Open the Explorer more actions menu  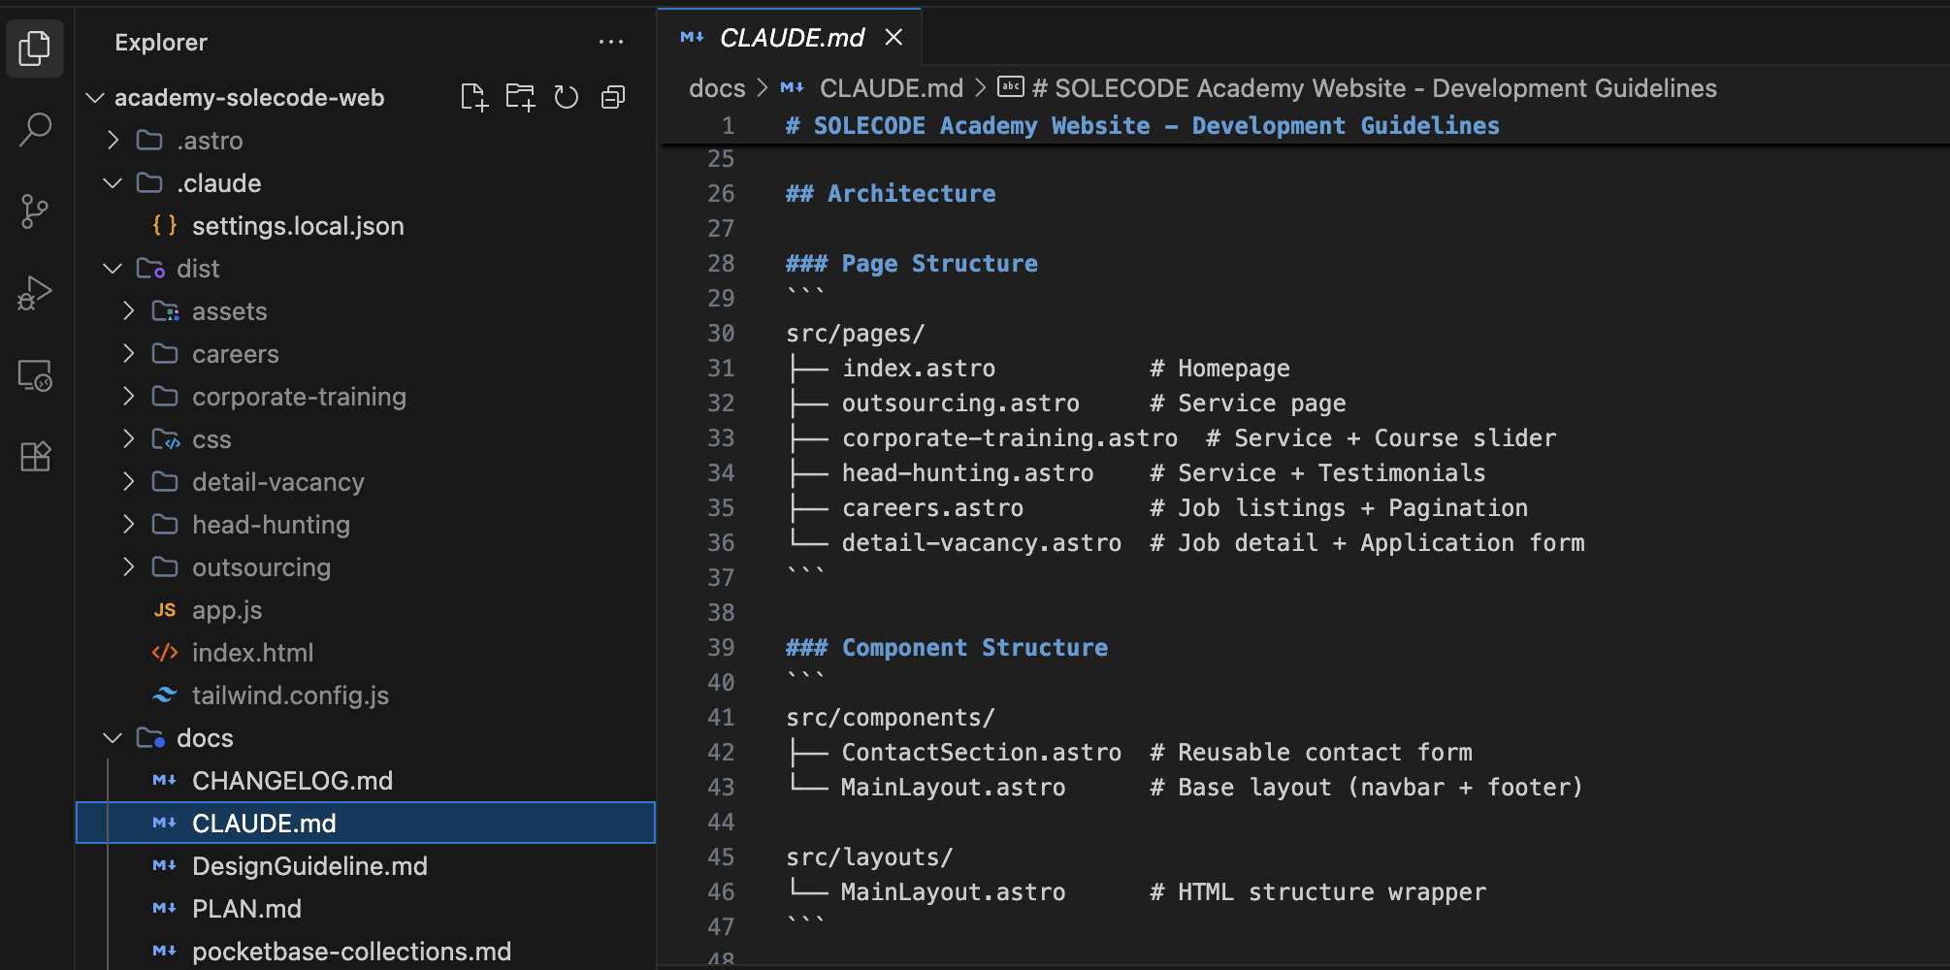611,41
